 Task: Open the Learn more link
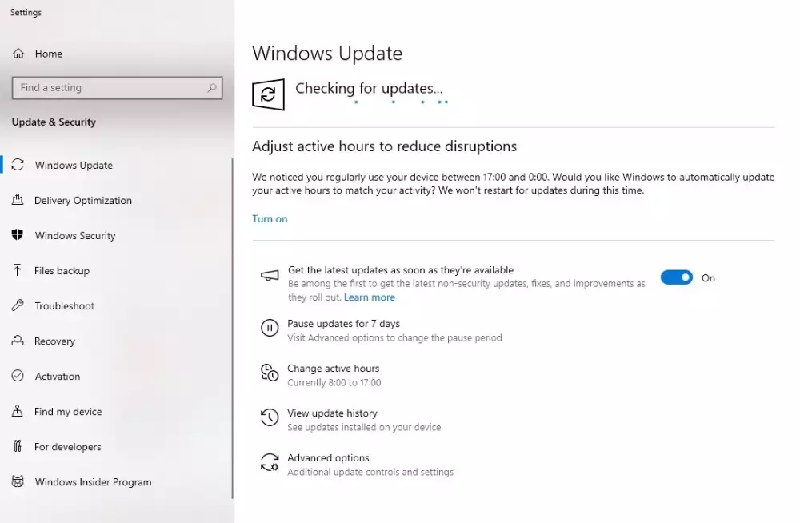370,297
